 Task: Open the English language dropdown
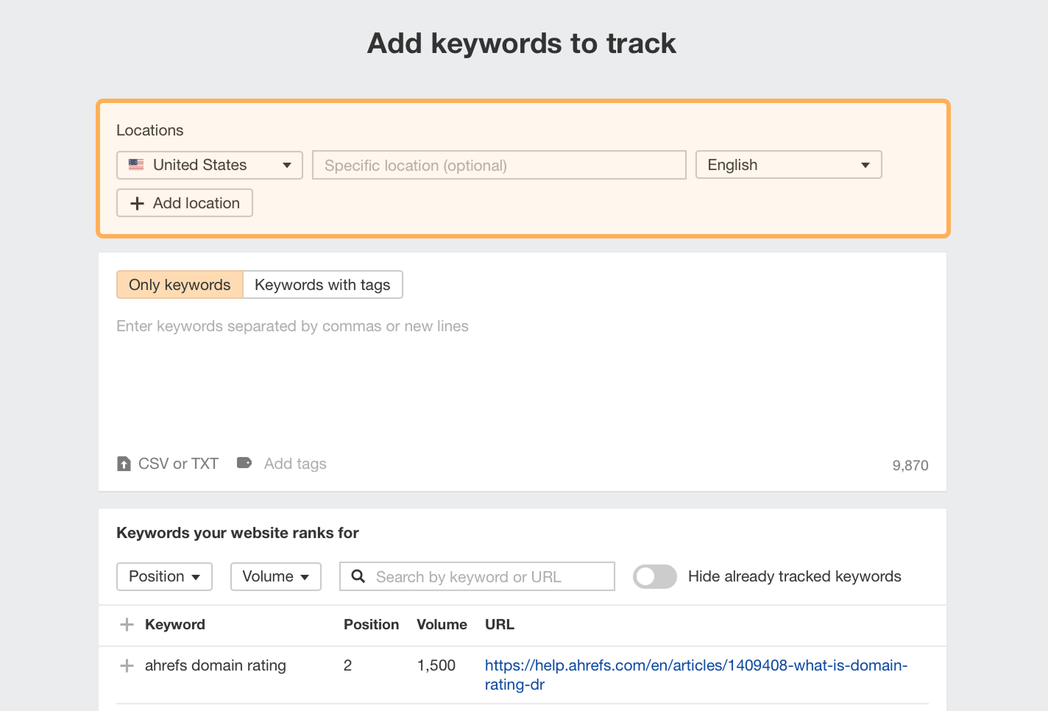coord(788,164)
